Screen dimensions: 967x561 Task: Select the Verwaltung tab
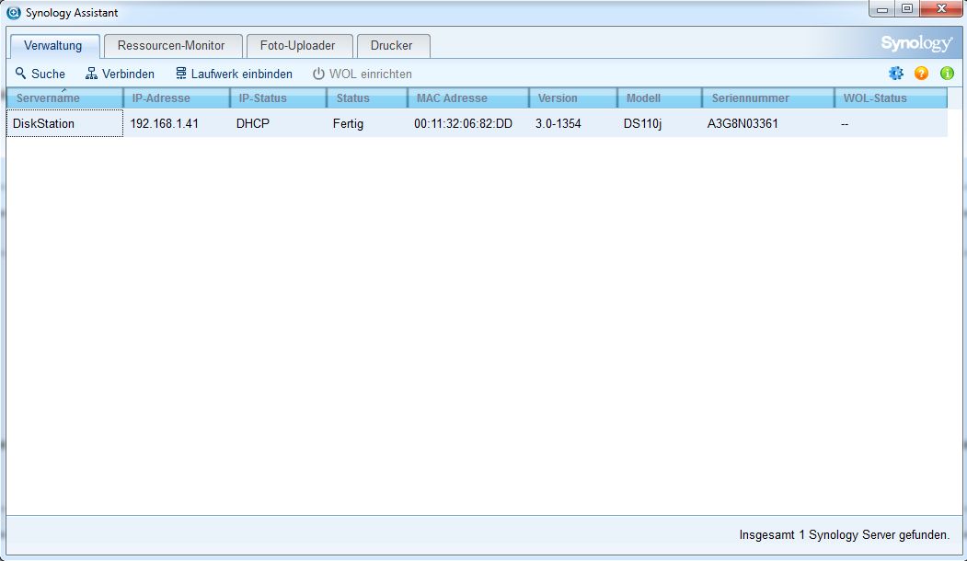click(x=53, y=45)
